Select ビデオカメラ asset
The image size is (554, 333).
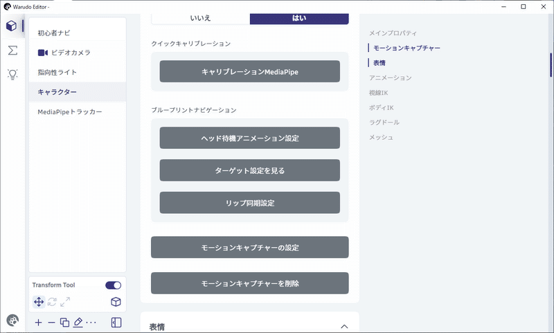pyautogui.click(x=78, y=53)
